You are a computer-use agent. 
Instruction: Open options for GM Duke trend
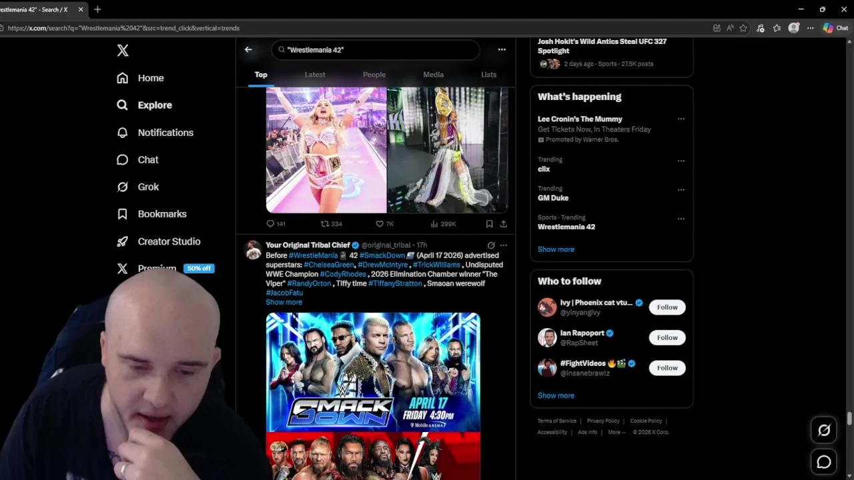coord(681,189)
